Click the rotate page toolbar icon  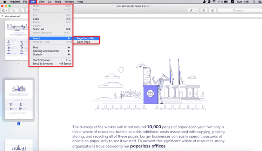tap(204, 10)
